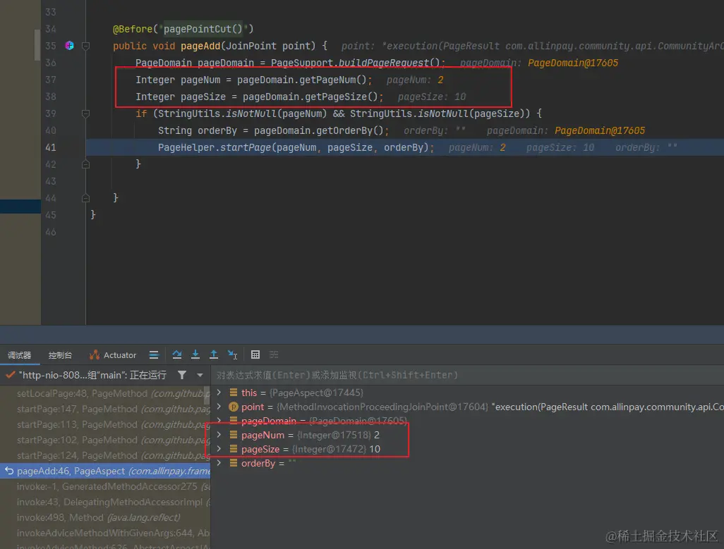Expand the 'this' variable node
Viewport: 724px width, 549px height.
(x=219, y=393)
